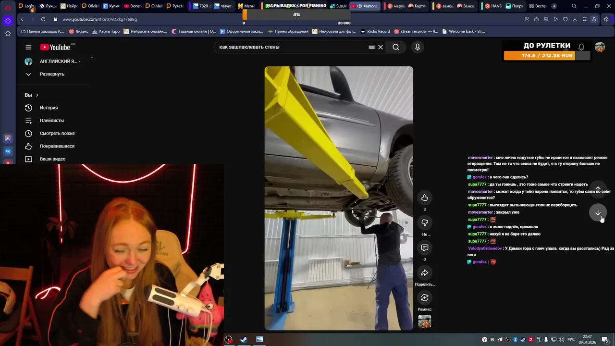Click the Short video player

click(339, 198)
